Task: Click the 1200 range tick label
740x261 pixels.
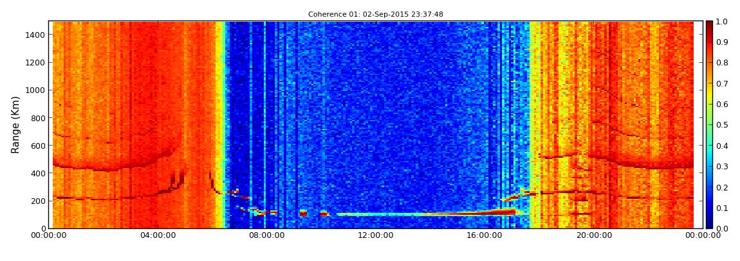Action: (35, 63)
